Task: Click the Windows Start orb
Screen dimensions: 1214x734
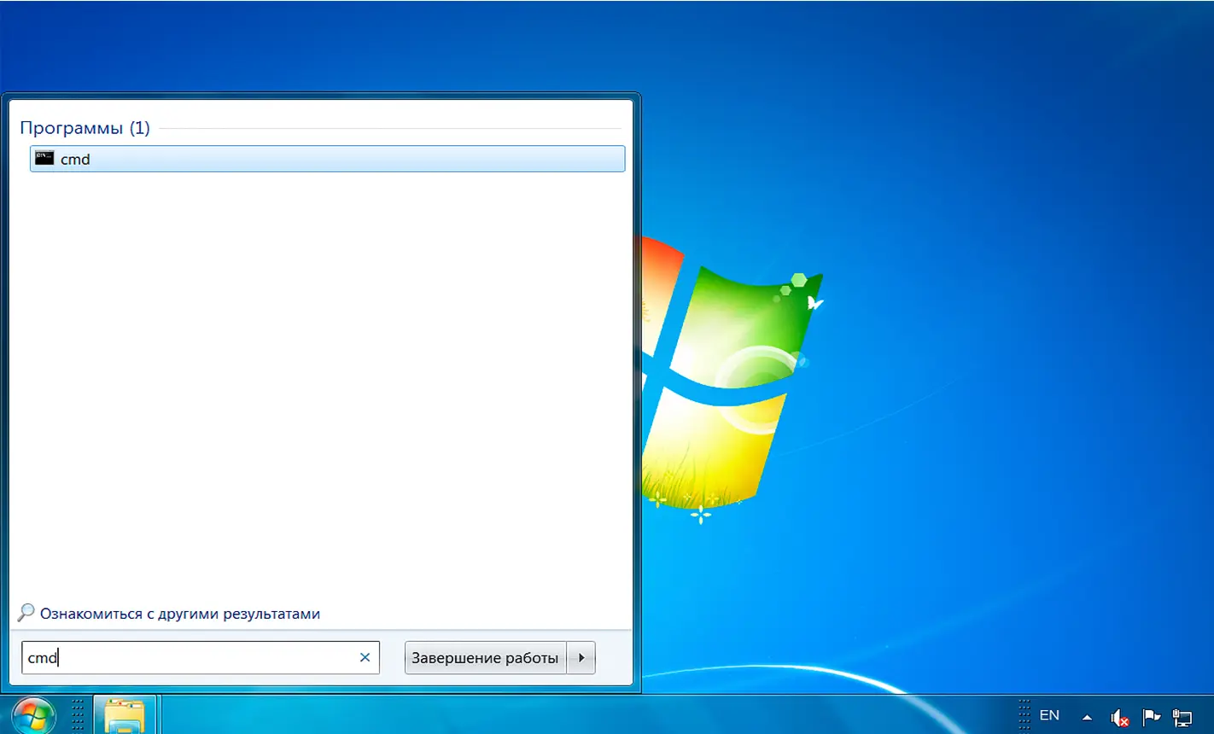Action: point(33,715)
